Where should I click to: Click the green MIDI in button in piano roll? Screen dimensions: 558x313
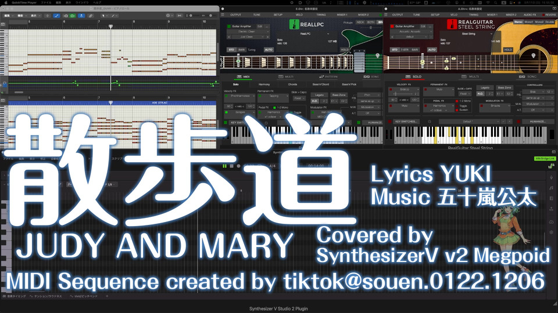pyautogui.click(x=72, y=16)
